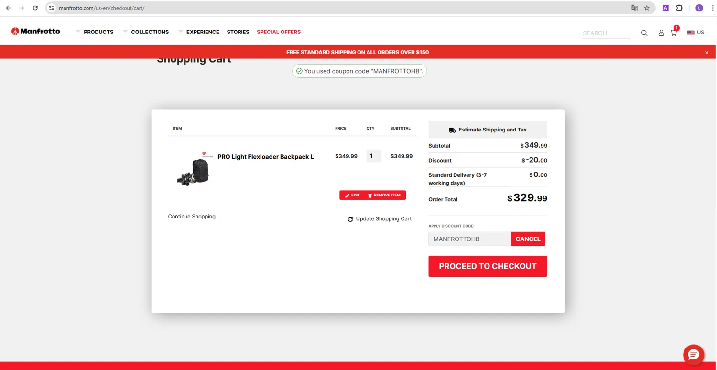The width and height of the screenshot is (717, 370).
Task: Click the Order Total amount $329.99
Action: [527, 198]
